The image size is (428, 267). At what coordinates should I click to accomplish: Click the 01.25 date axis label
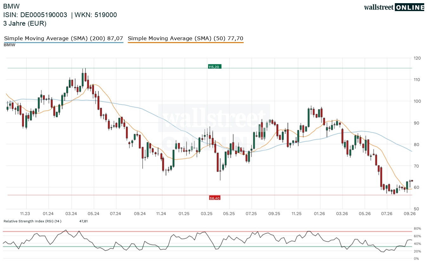point(184,214)
